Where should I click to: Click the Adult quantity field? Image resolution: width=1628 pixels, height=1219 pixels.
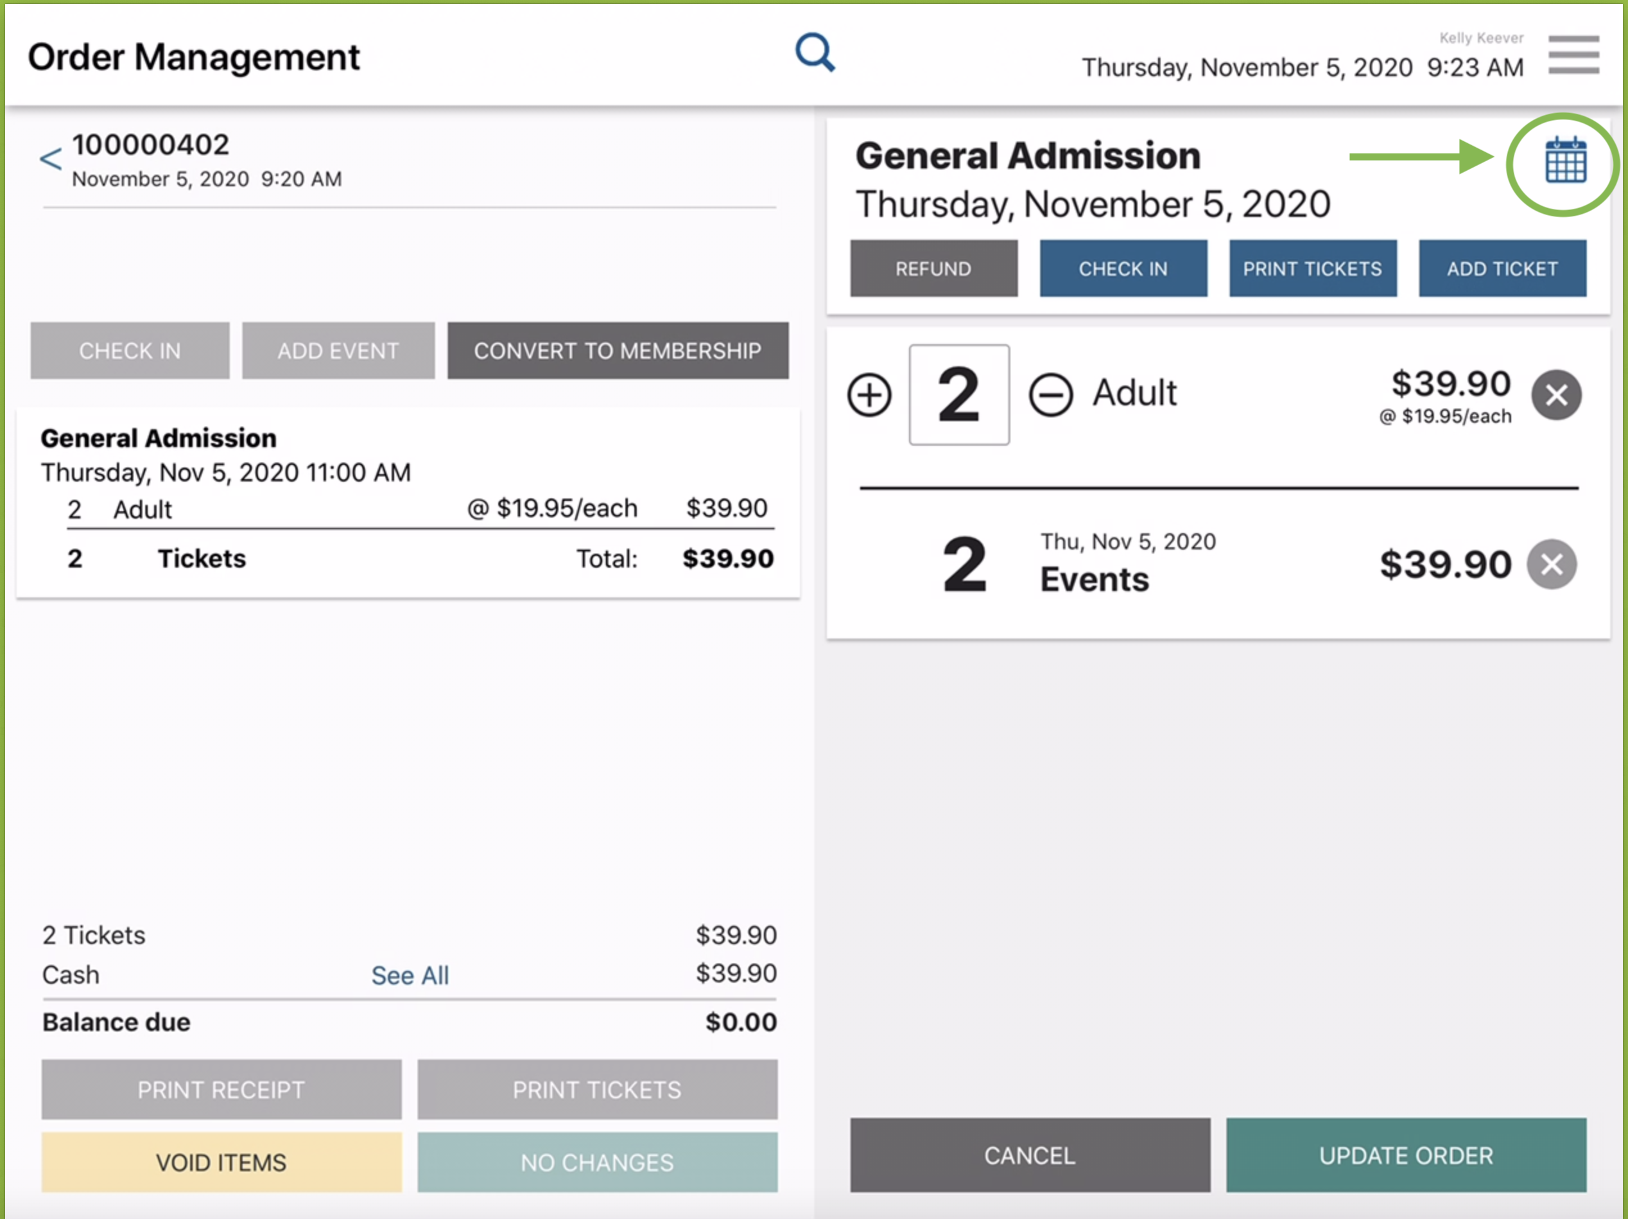pos(958,395)
